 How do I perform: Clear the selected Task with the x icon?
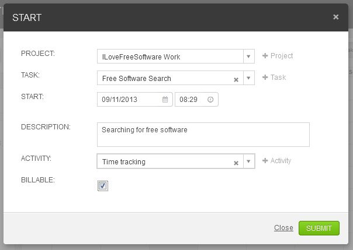[x=236, y=79]
